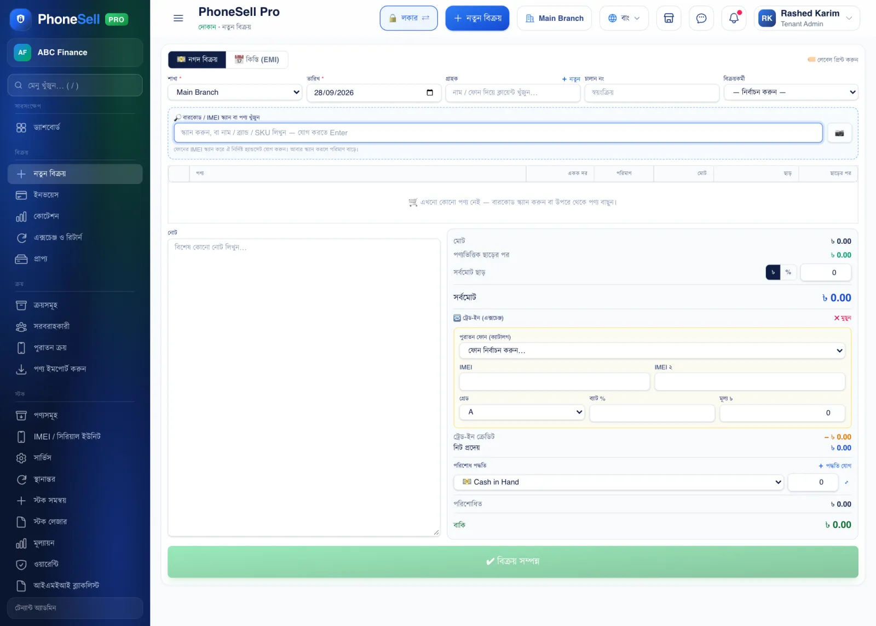The image size is (876, 626).
Task: Open the old phone catalog dropdown
Action: coord(652,351)
